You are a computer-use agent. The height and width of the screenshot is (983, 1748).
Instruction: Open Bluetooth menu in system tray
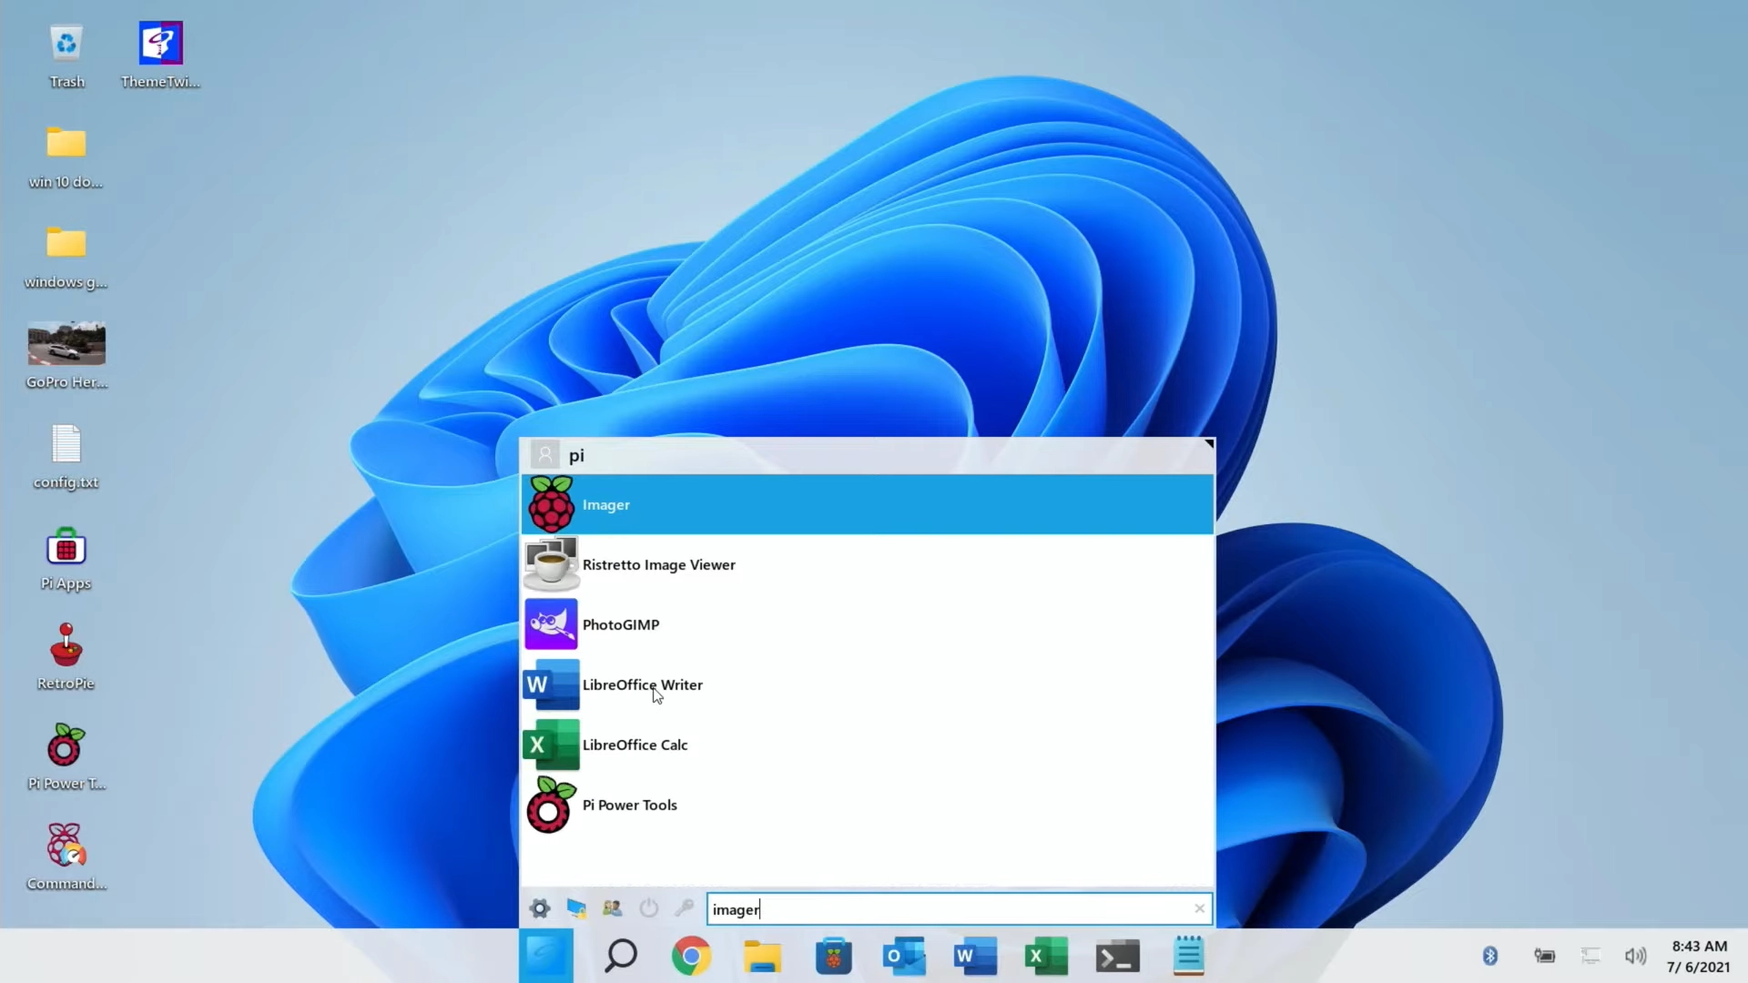coord(1490,956)
